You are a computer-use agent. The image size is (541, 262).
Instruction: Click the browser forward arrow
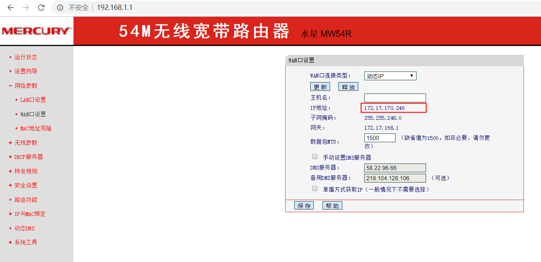[x=26, y=8]
